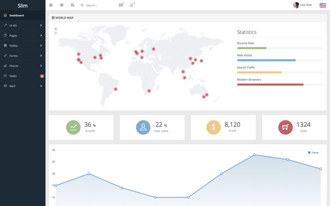Open the settings gear icon in top bar
The height and width of the screenshot is (206, 330).
coord(62,5)
